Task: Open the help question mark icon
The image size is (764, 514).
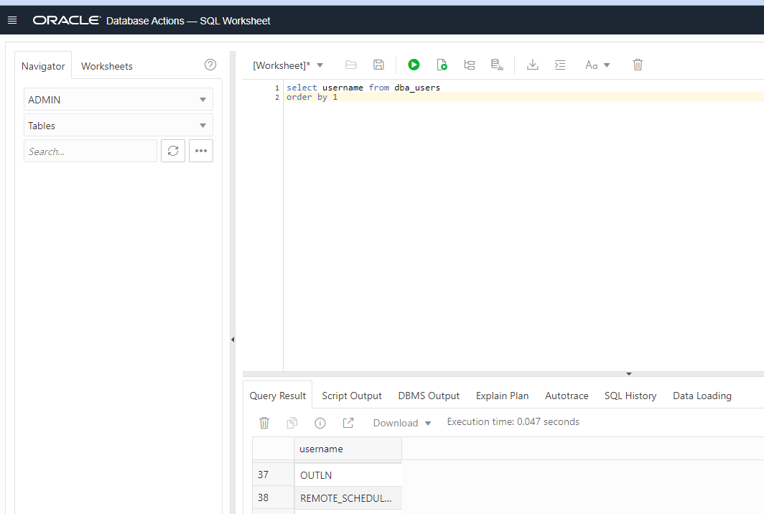Action: pos(210,65)
